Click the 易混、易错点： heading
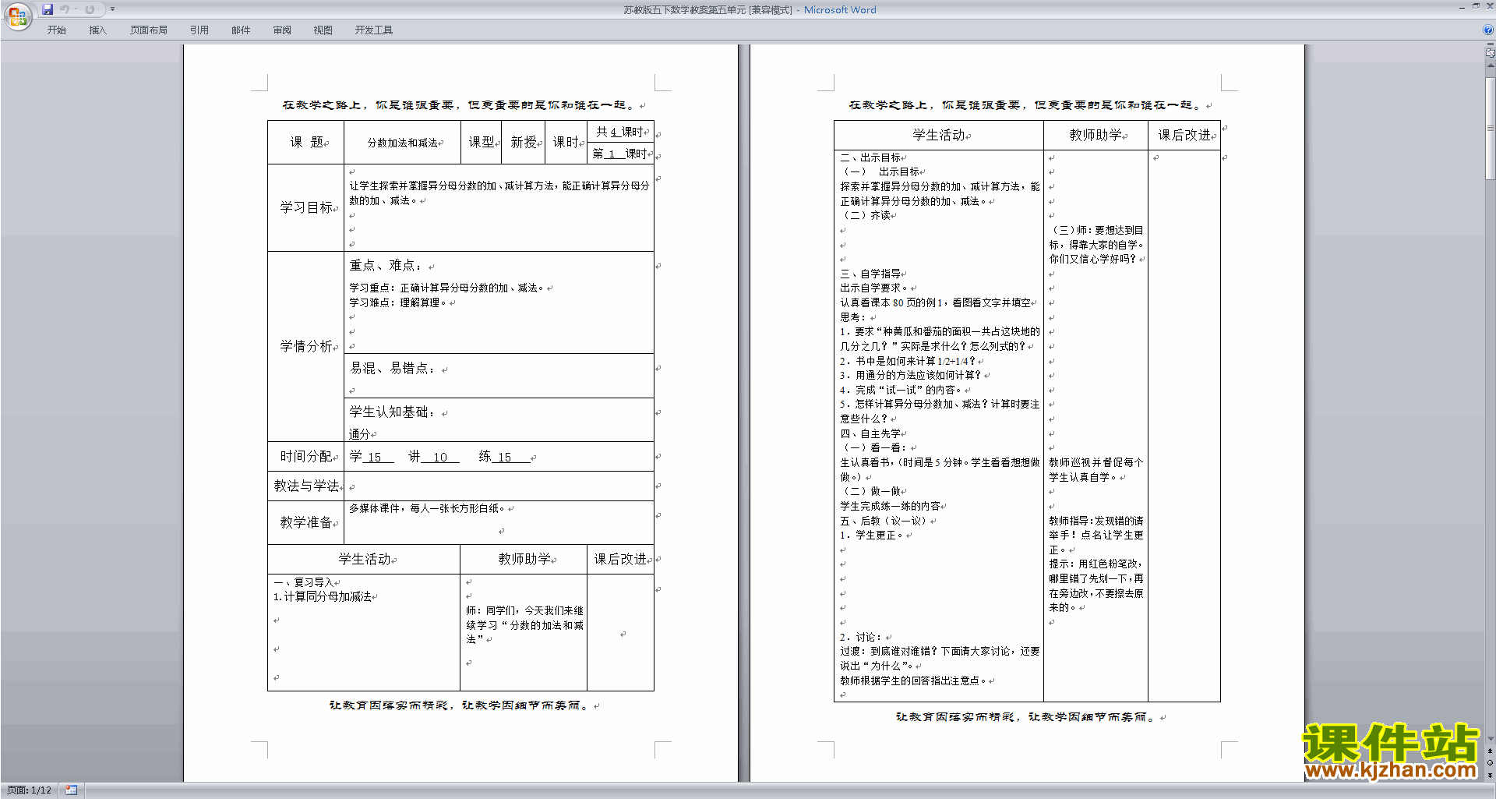Screen dimensions: 1496x799 pyautogui.click(x=392, y=368)
